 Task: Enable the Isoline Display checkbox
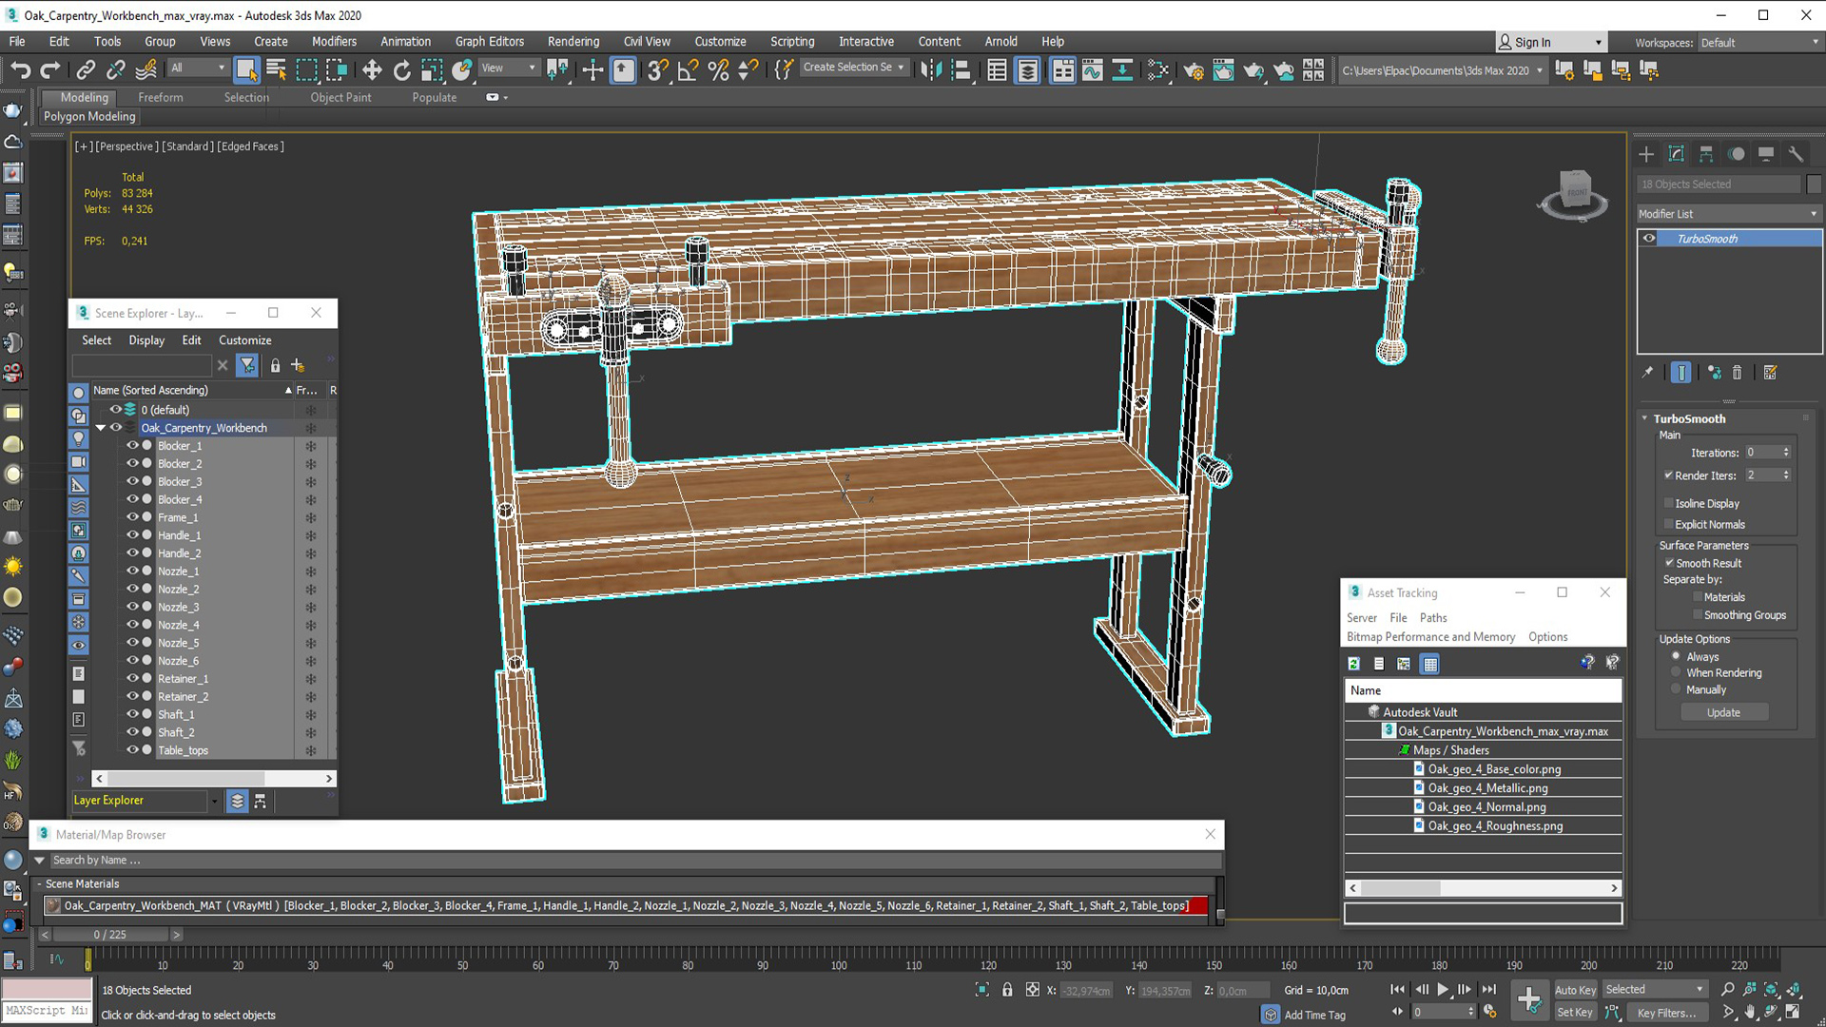tap(1669, 503)
